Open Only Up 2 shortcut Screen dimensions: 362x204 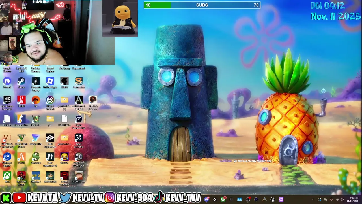[36, 177]
